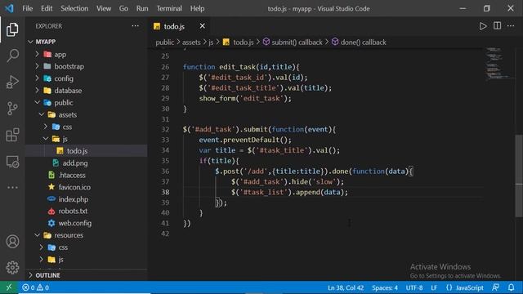Viewport: 523px width, 294px height.
Task: Open Run and Debug view icon
Action: 12,82
